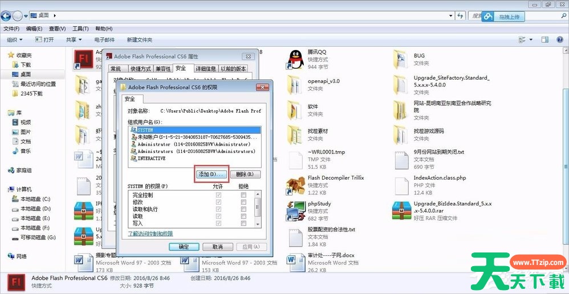This screenshot has height=294, width=569.
Task: Select the Flash Decompiler Trillix icon
Action: (295, 185)
